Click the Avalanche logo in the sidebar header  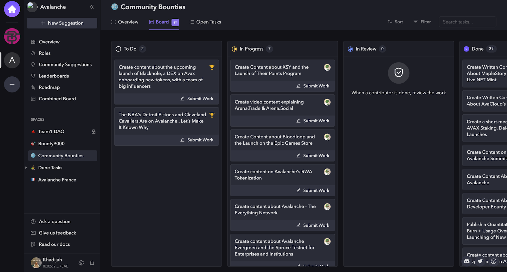pyautogui.click(x=32, y=7)
